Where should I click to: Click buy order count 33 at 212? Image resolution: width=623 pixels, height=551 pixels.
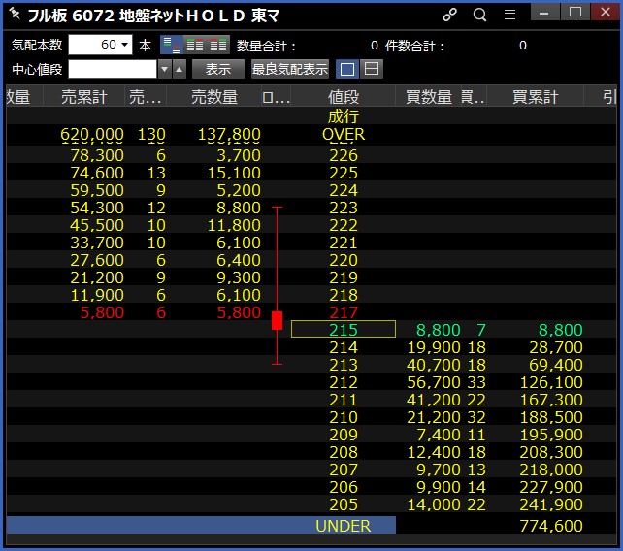pyautogui.click(x=476, y=382)
